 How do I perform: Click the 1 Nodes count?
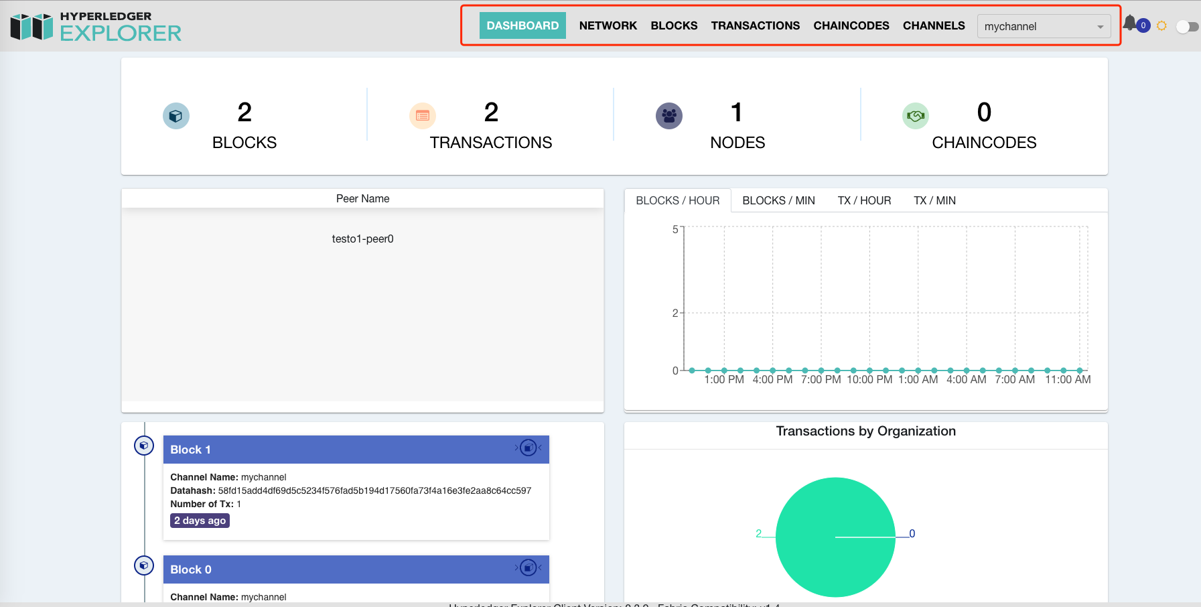pos(737,112)
